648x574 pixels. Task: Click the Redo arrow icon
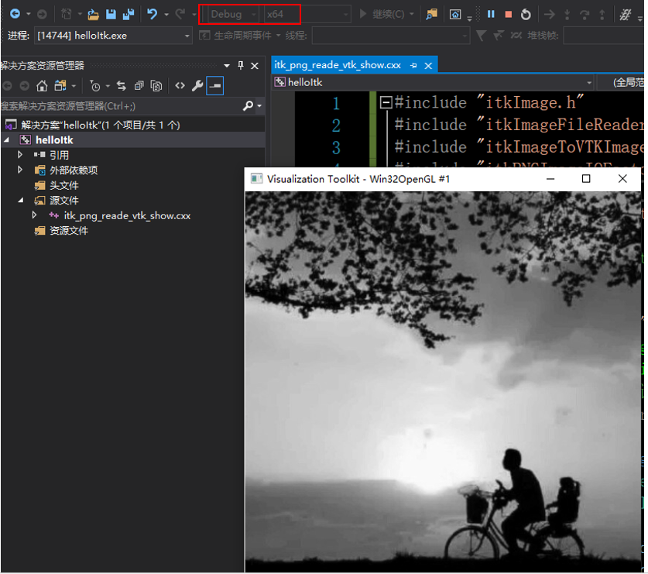pyautogui.click(x=180, y=14)
